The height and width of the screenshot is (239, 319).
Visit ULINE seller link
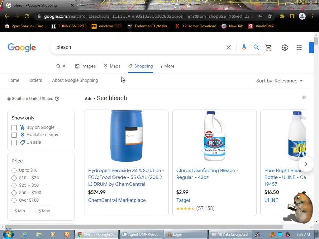click(x=271, y=200)
